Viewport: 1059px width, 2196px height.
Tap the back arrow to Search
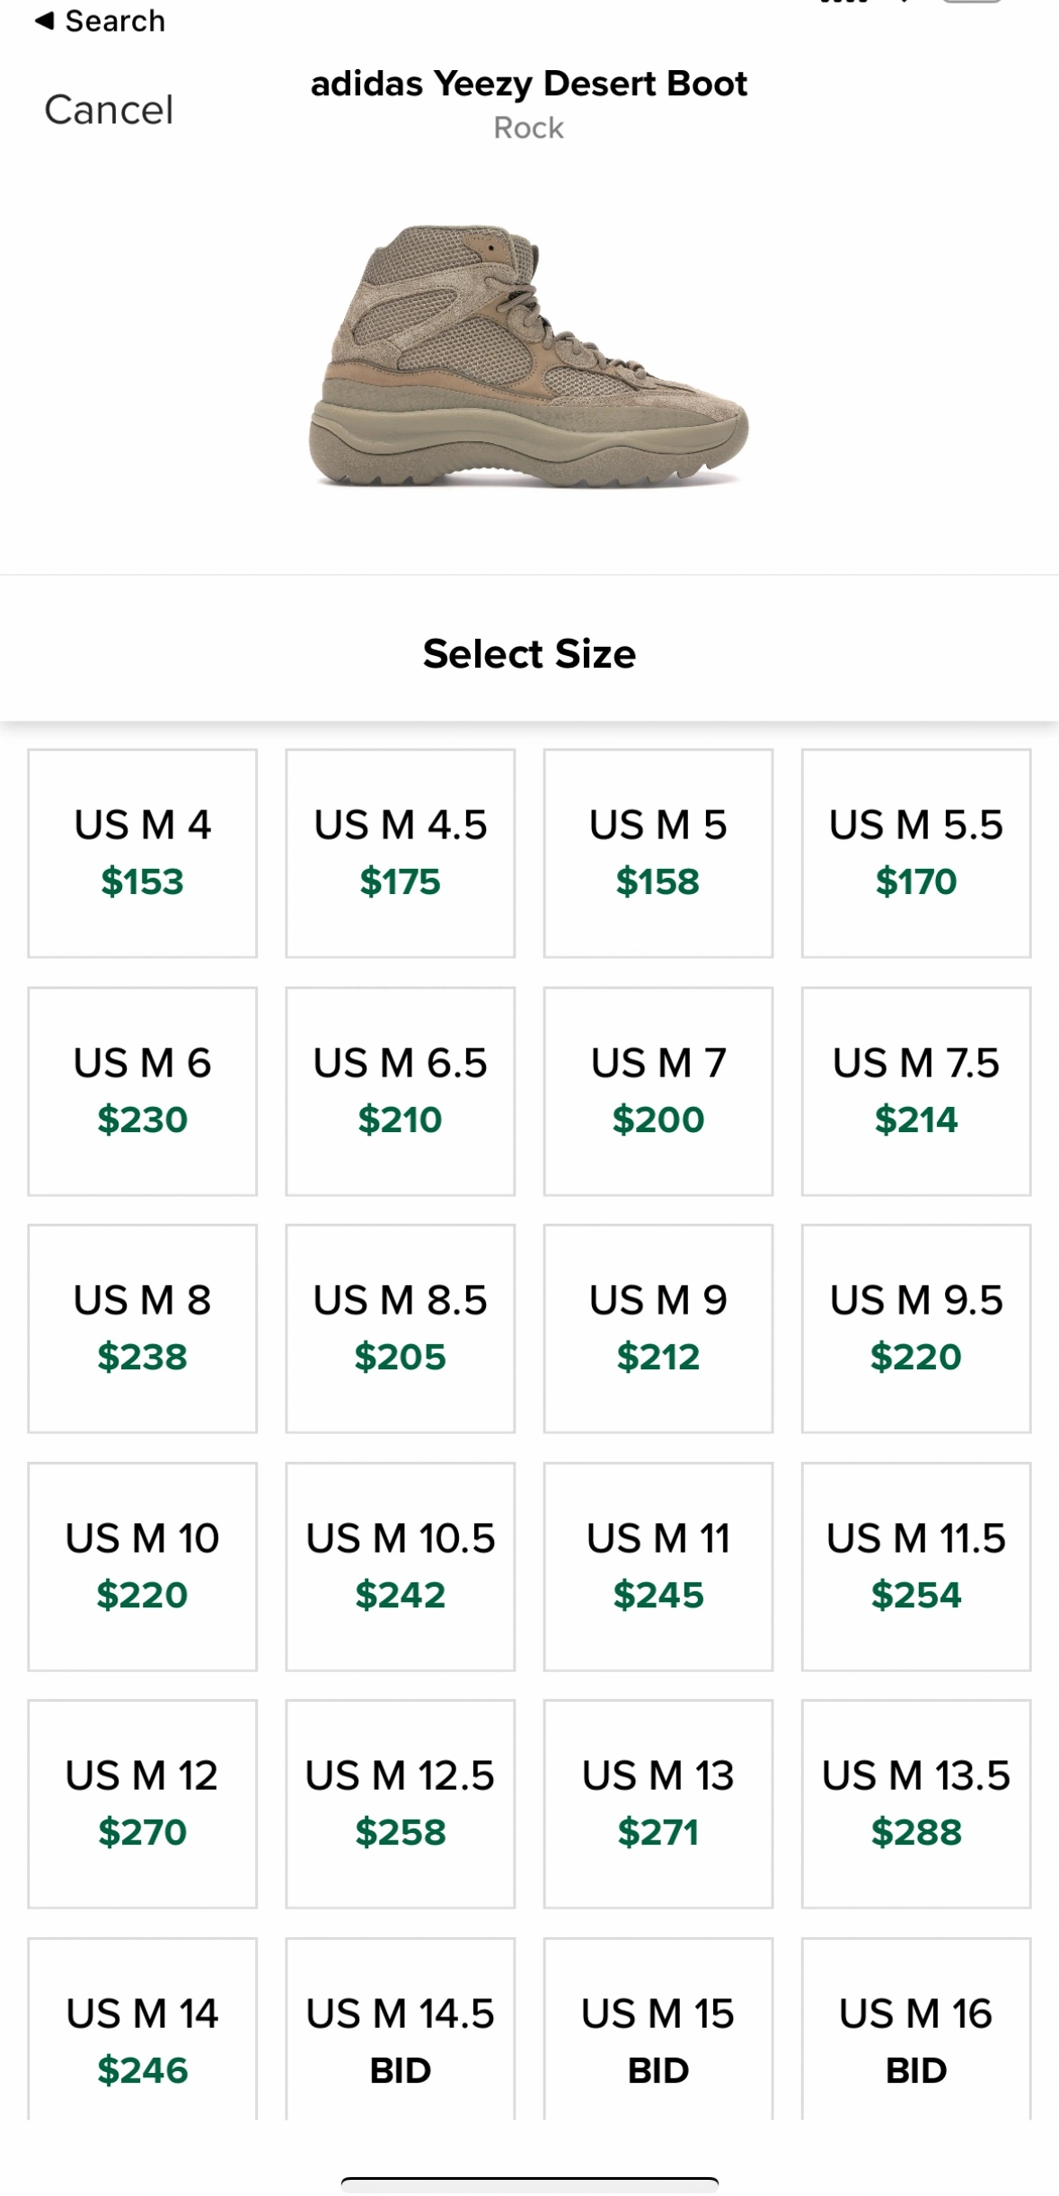point(100,21)
